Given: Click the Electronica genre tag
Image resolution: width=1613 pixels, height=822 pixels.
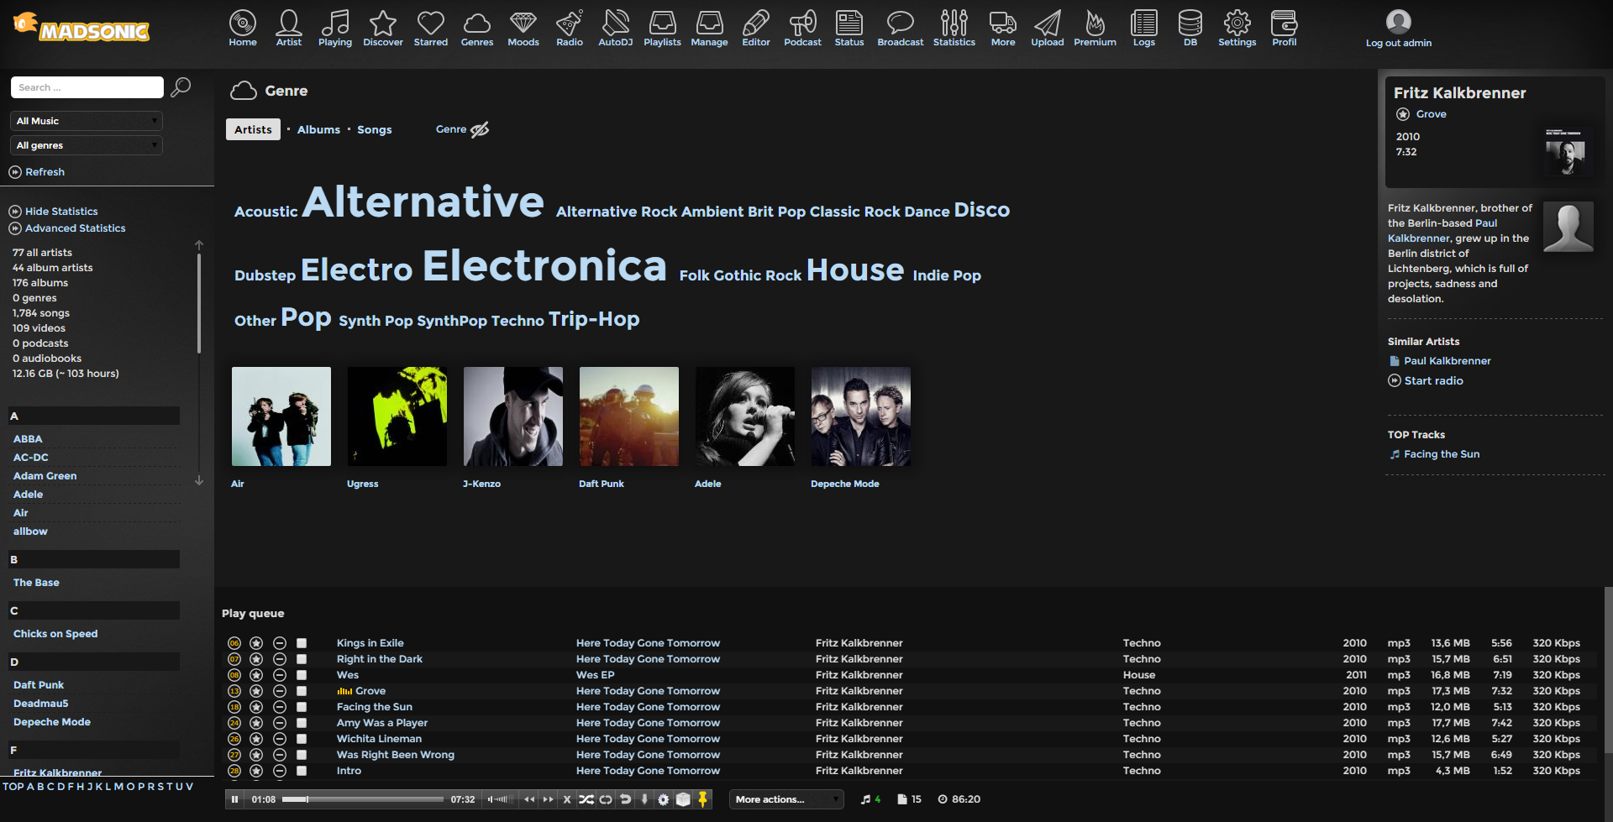Looking at the screenshot, I should click(x=544, y=266).
